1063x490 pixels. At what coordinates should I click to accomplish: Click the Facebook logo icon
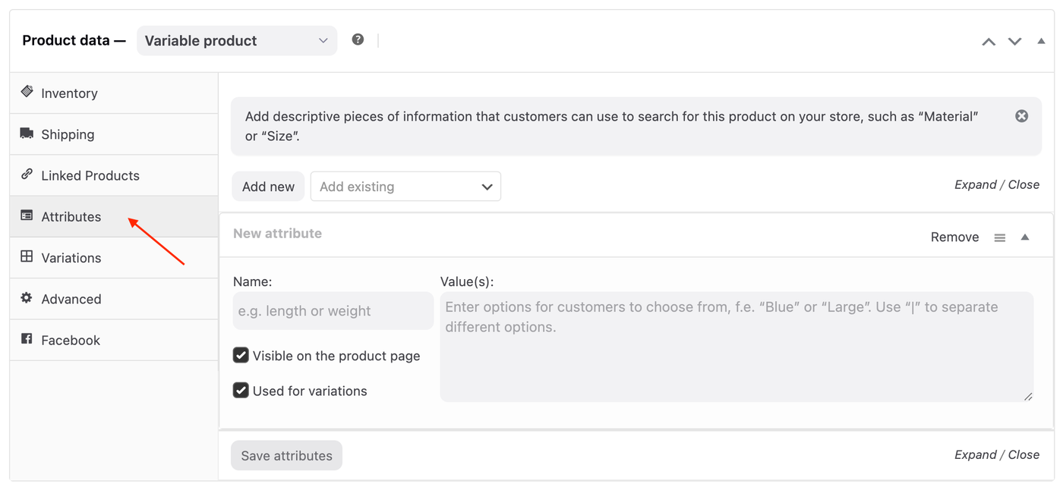tap(27, 339)
